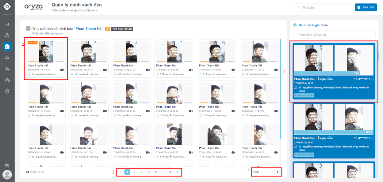Open the alert card timestamped 10:53:28
Screen dimensions: 383x182
[x=260, y=141]
